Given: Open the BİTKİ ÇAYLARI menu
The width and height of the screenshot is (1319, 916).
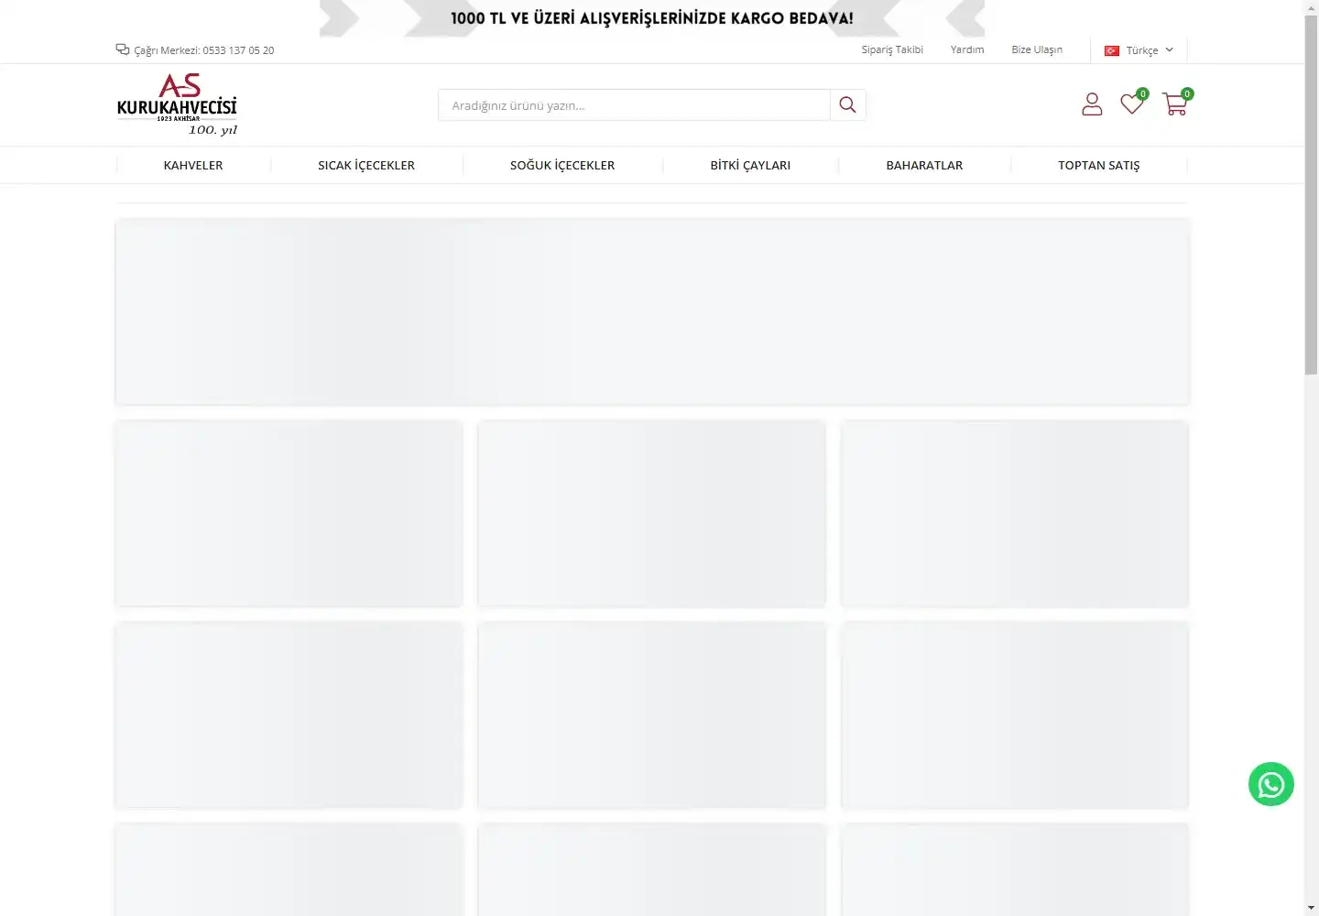Looking at the screenshot, I should click(x=750, y=165).
